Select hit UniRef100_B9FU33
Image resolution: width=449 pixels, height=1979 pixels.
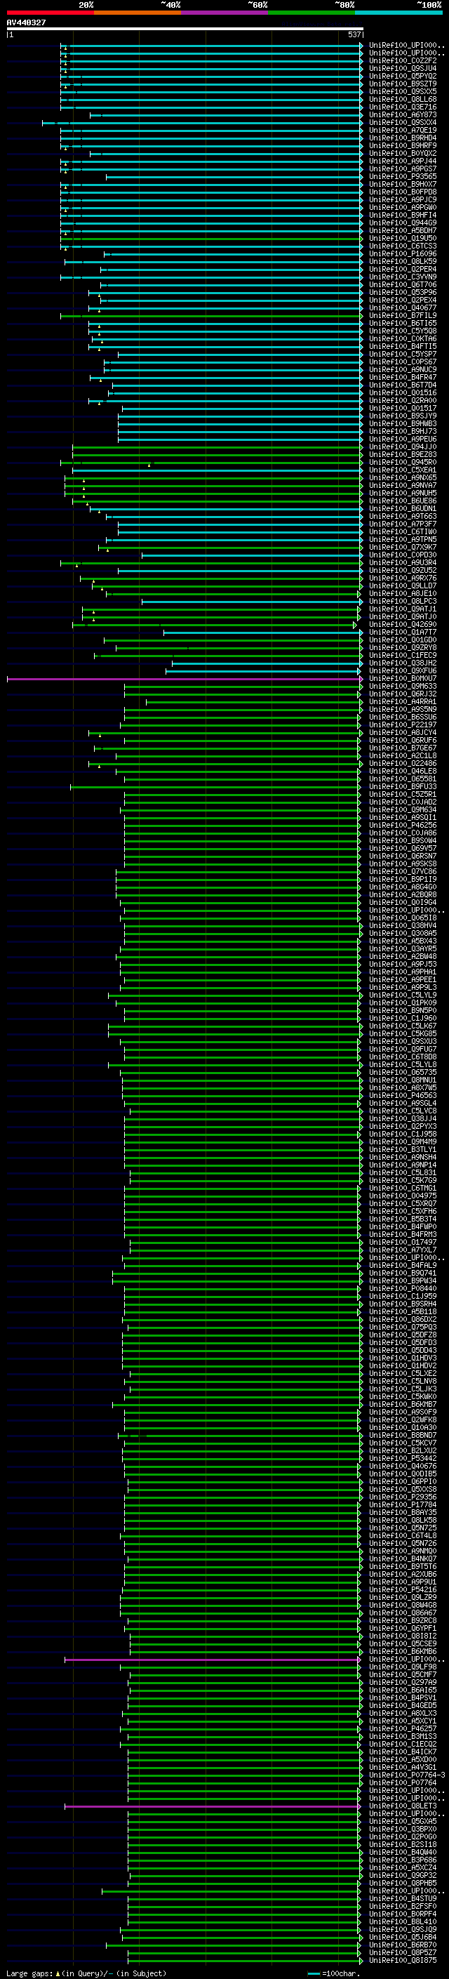coord(403,787)
